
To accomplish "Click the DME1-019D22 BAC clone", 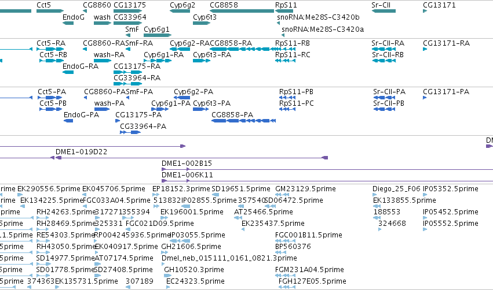I will coord(192,158).
